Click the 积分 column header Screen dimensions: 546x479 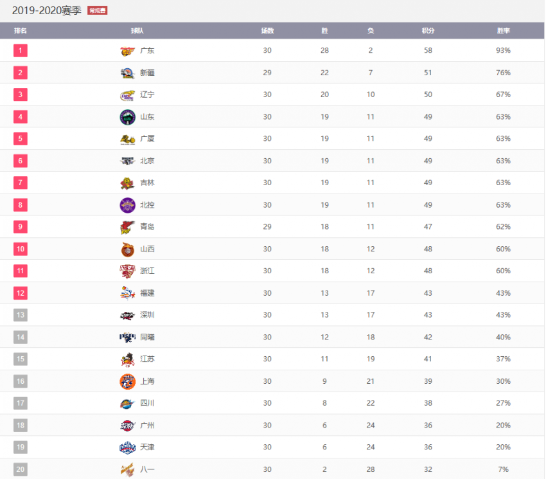pyautogui.click(x=428, y=31)
